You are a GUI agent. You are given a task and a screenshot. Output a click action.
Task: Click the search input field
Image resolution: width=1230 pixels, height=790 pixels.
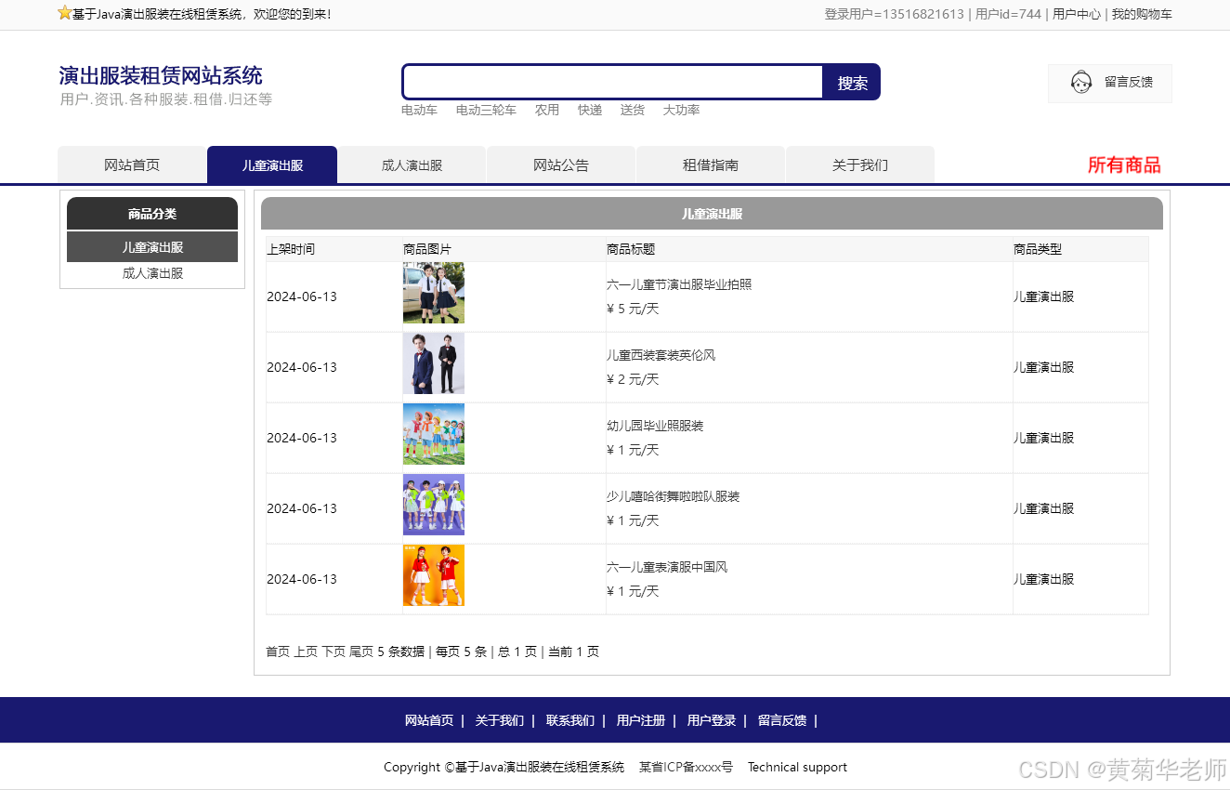pos(613,82)
